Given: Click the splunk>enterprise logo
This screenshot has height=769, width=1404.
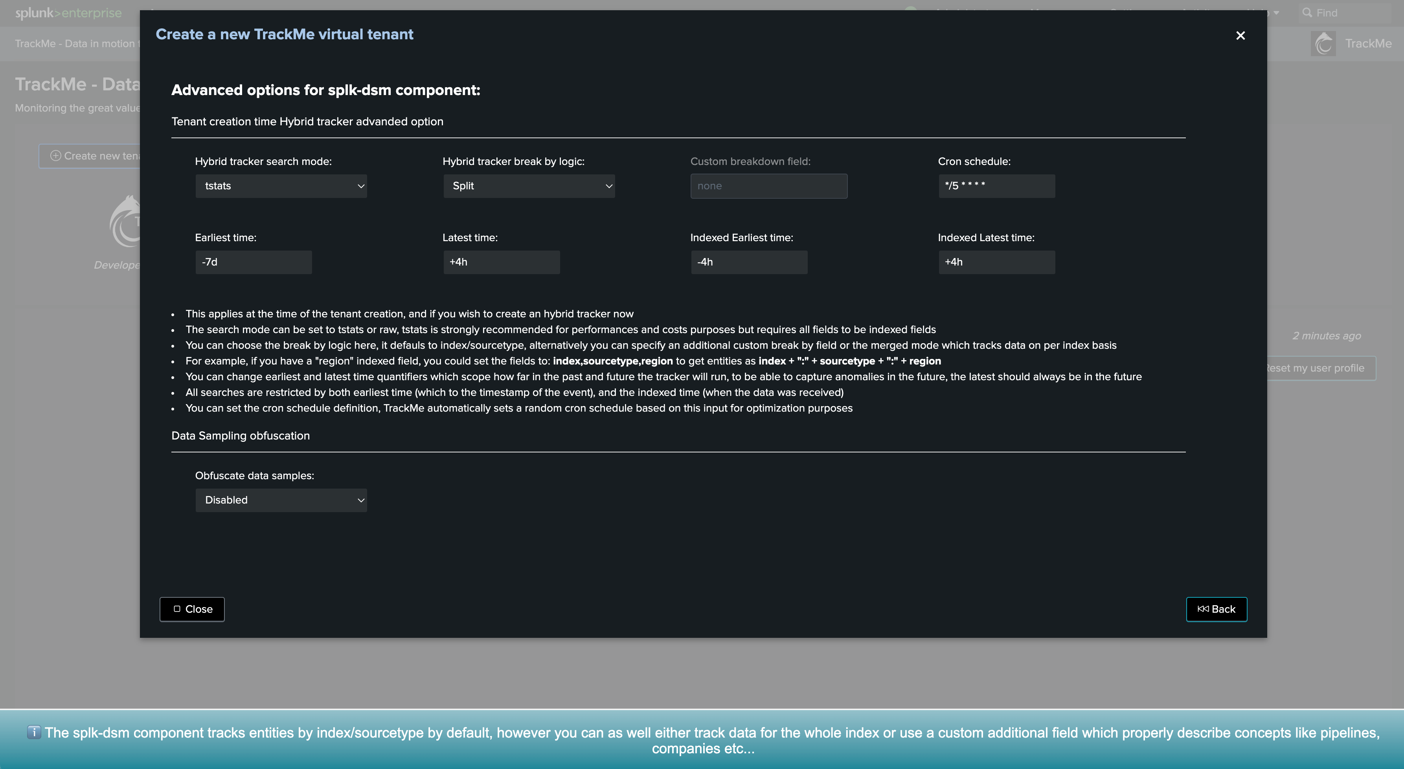Looking at the screenshot, I should pos(69,13).
